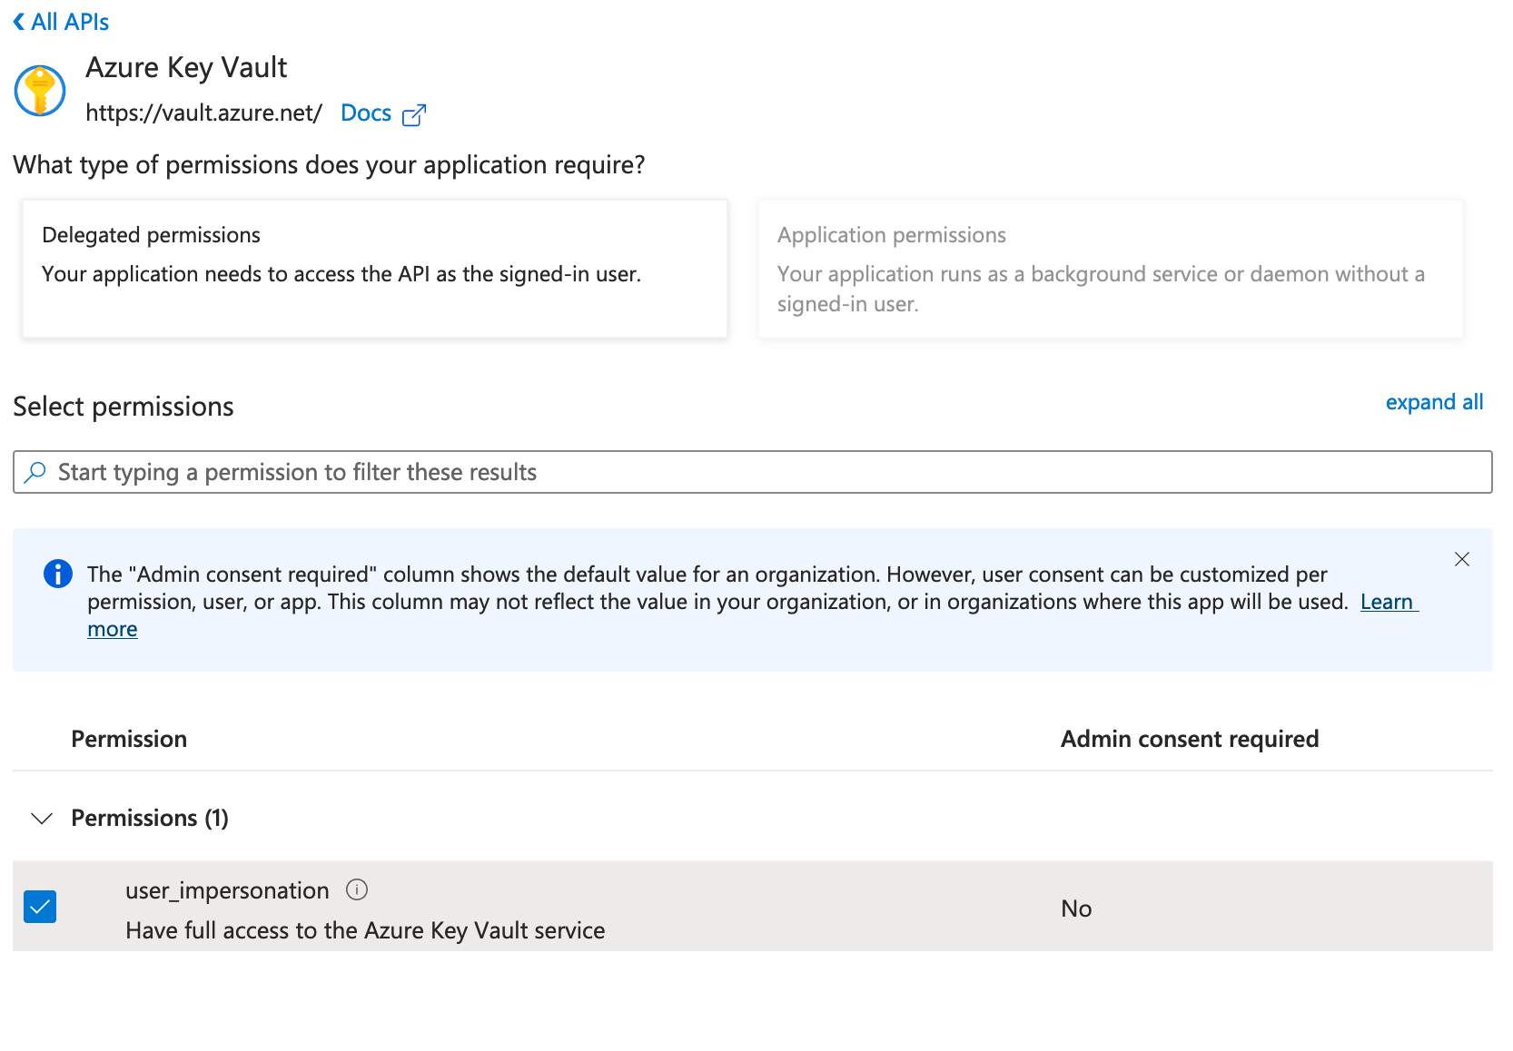
Task: Click the Azure Key Vault key icon
Action: pos(40,91)
